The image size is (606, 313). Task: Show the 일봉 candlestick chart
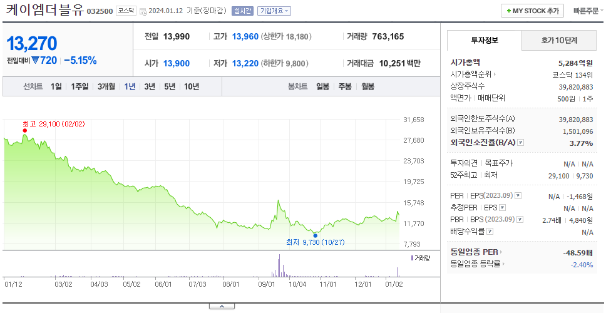322,86
